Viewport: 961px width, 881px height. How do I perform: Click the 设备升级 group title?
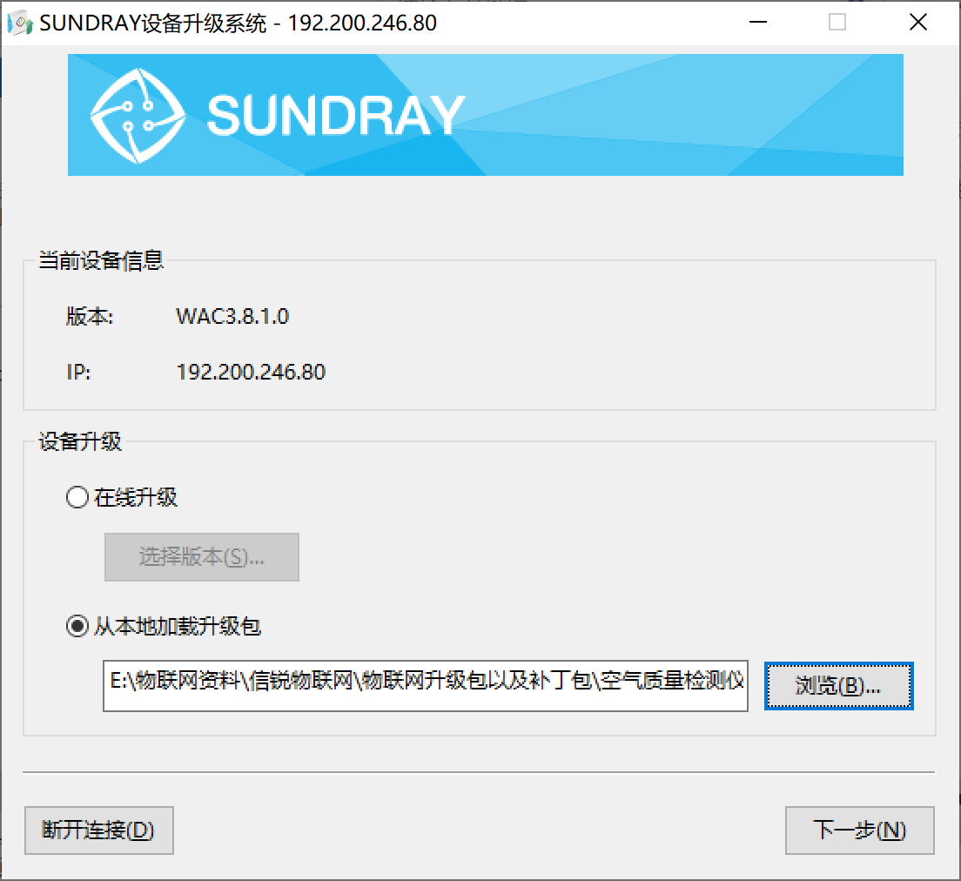coord(80,441)
